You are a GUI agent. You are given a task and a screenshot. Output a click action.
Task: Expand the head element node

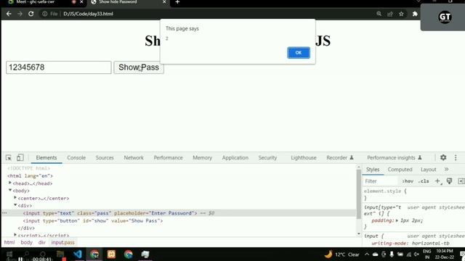pos(10,183)
